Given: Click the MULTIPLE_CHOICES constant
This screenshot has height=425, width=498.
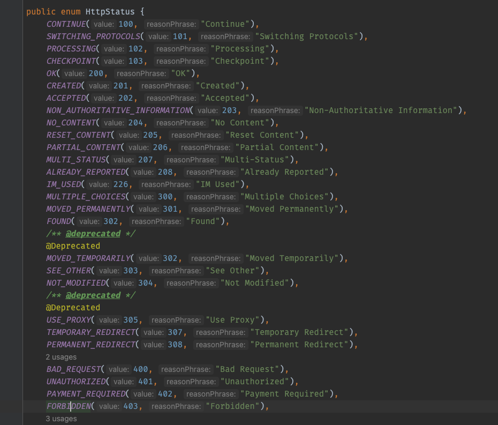Looking at the screenshot, I should 86,197.
